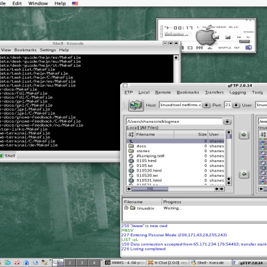
Task: Click the XMMS volume slider
Action: tap(216, 37)
